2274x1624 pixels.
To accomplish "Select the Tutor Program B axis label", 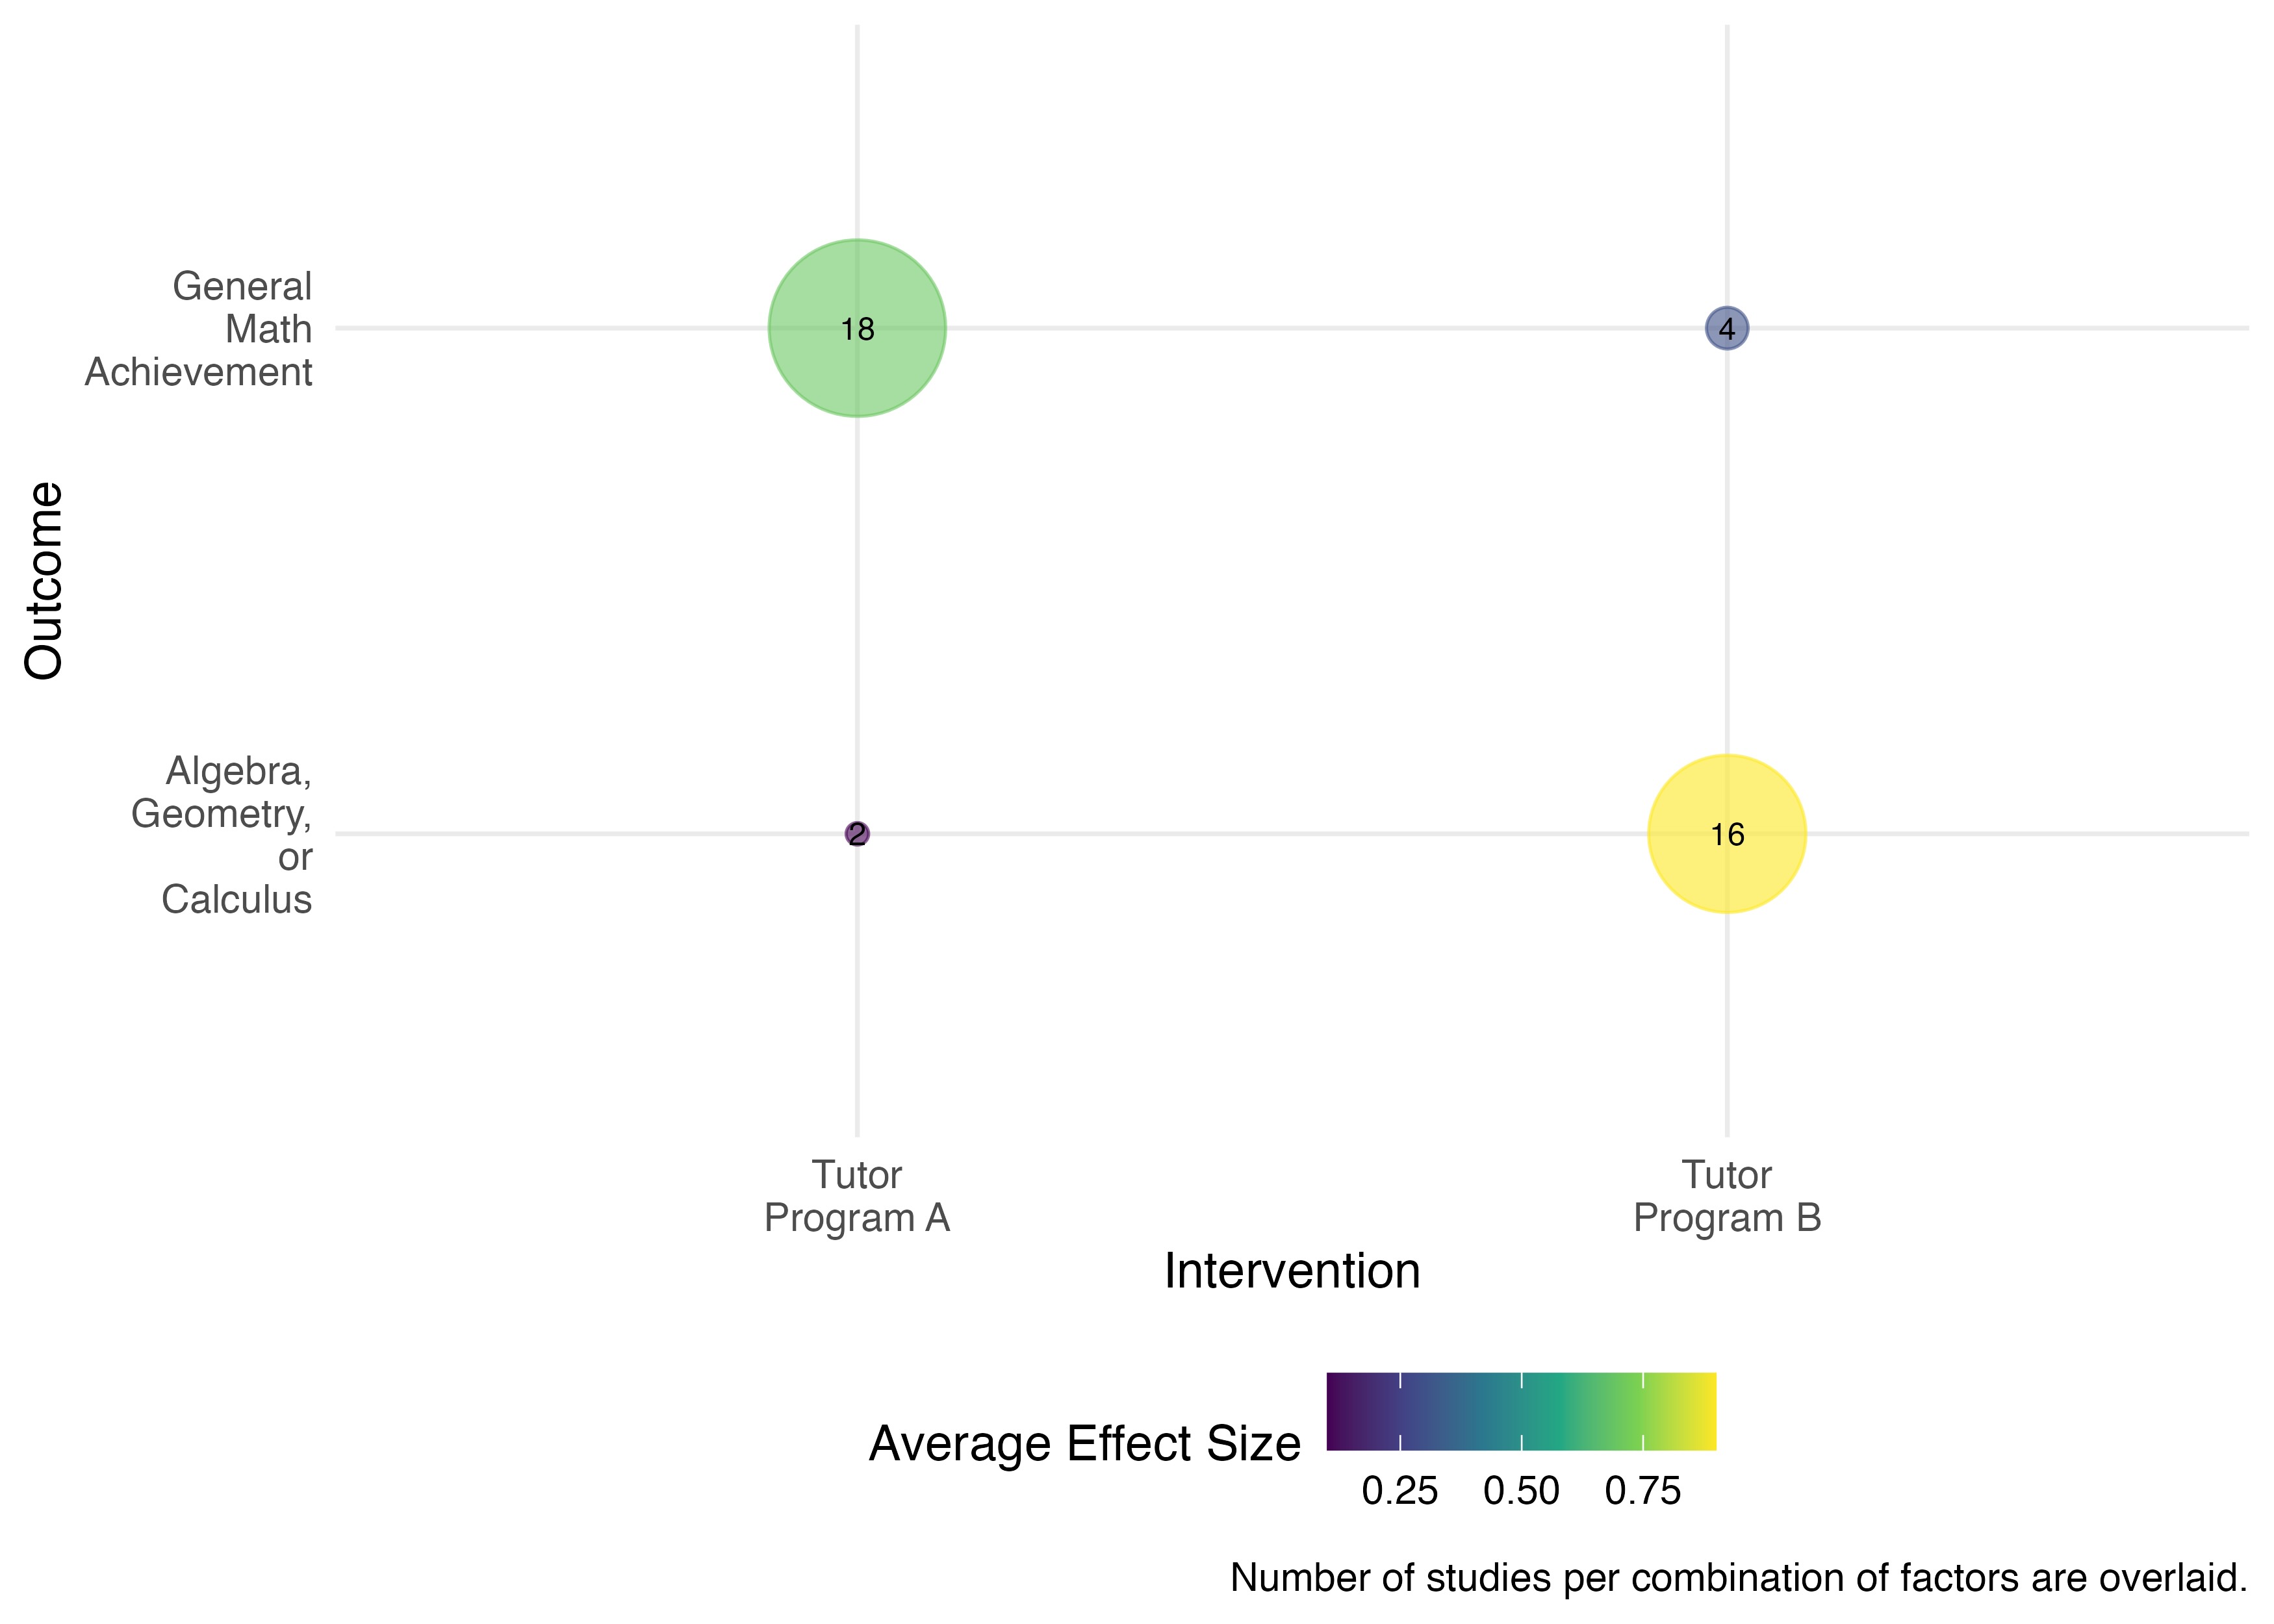I will coord(1726,1196).
